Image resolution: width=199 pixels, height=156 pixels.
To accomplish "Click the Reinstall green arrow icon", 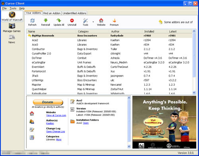I will tap(45, 20).
